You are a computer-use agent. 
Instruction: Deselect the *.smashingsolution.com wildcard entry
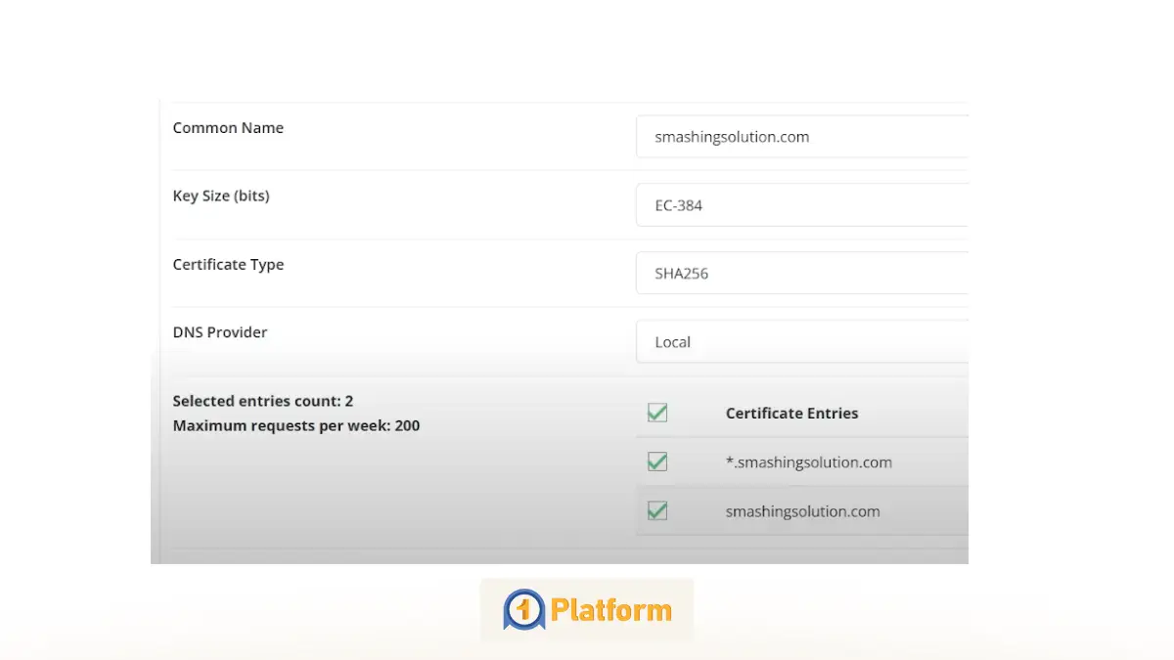click(656, 462)
